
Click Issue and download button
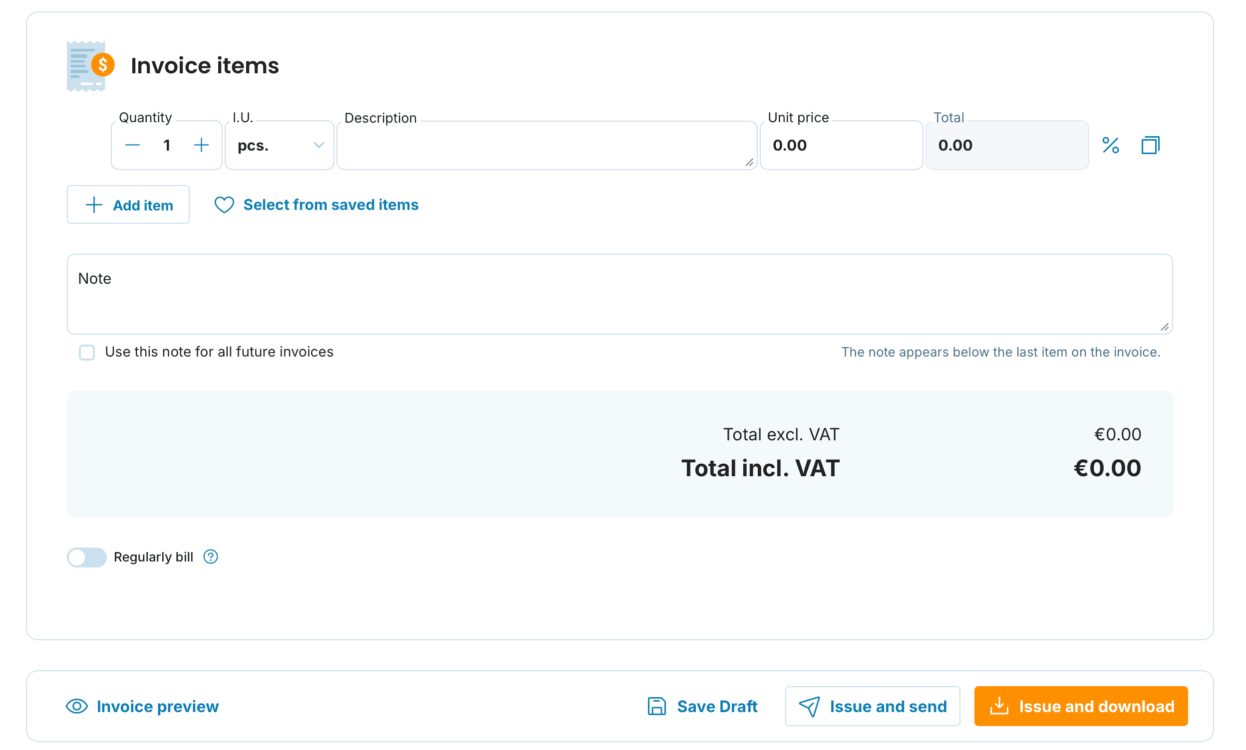pyautogui.click(x=1081, y=706)
